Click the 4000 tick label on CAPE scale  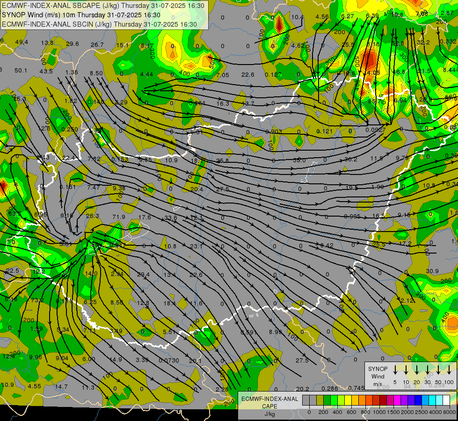point(435,412)
